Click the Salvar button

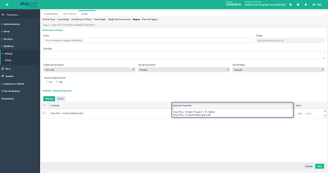(x=319, y=166)
